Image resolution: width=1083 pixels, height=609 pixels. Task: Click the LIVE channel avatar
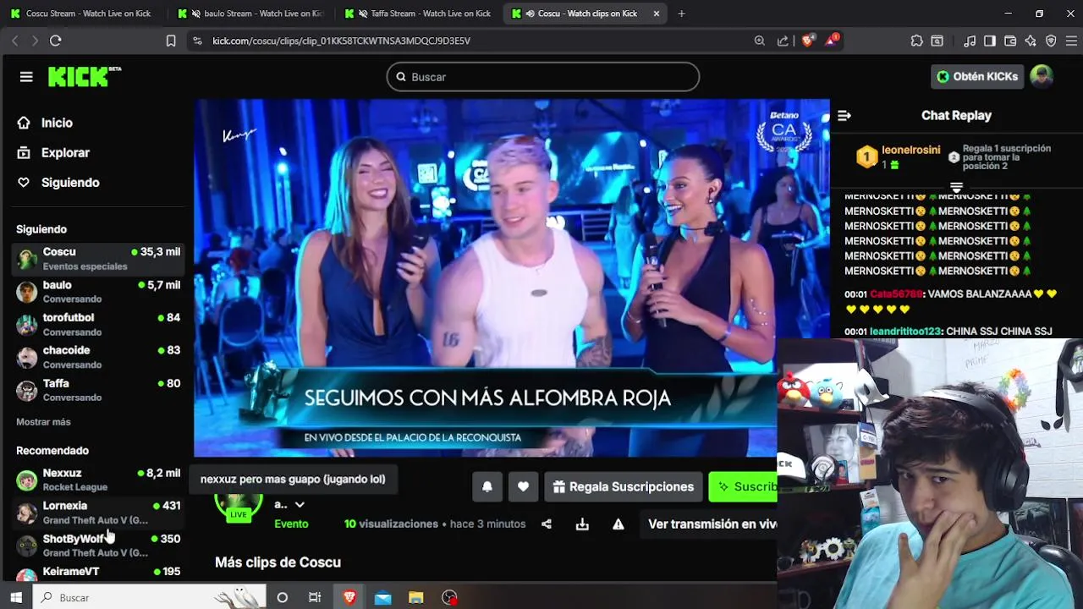(239, 505)
